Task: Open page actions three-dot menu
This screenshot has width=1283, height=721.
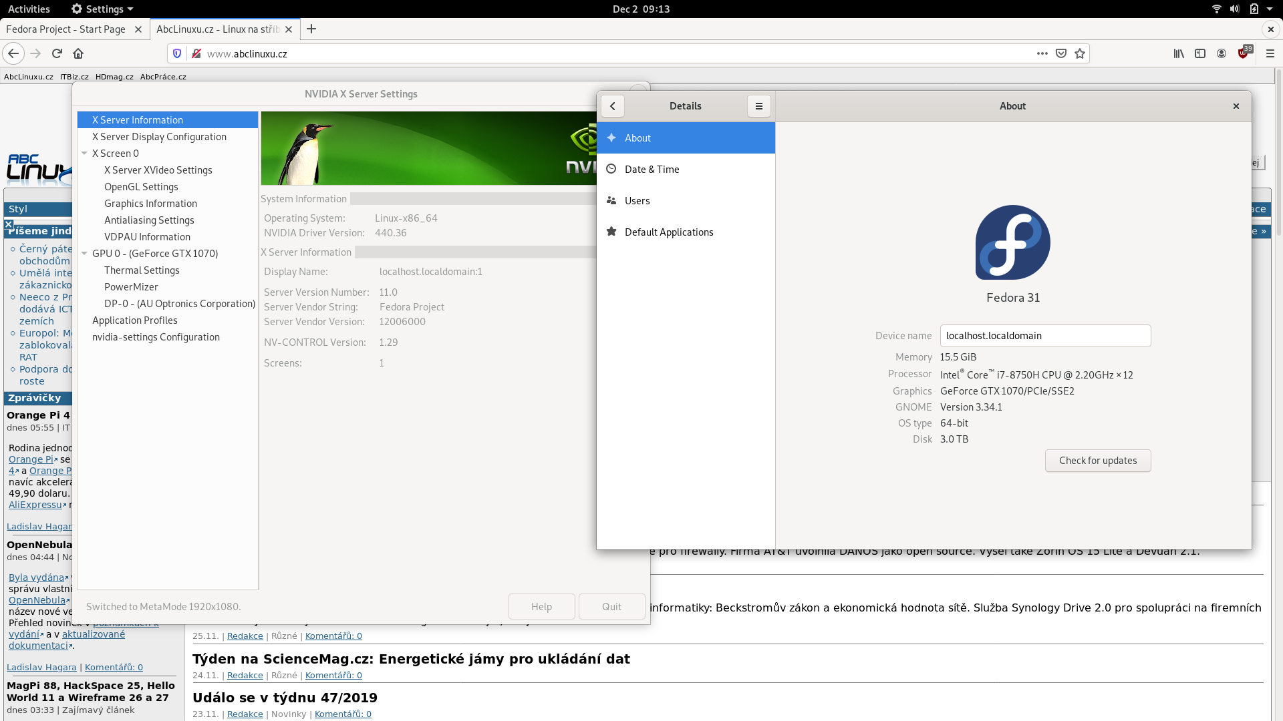Action: pyautogui.click(x=1042, y=53)
